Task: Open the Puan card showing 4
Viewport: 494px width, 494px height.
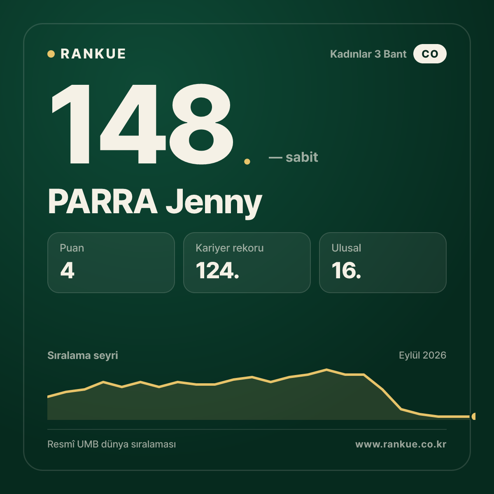Action: click(x=111, y=263)
